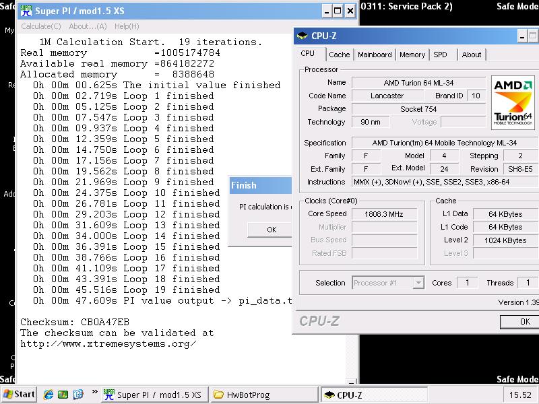This screenshot has height=404, width=539.
Task: Open the Start menu
Action: tap(19, 395)
